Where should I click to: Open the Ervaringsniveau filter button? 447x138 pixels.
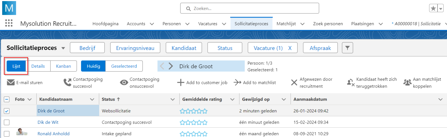click(135, 48)
